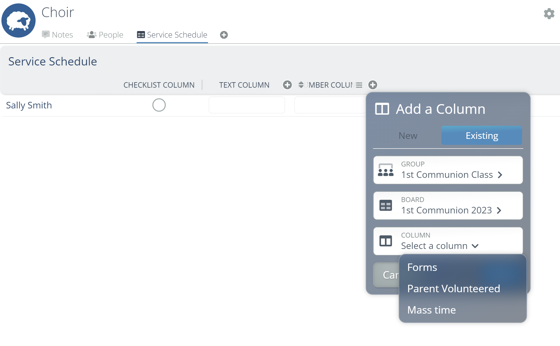Click the Board icon beside 1st Communion 2023
The width and height of the screenshot is (560, 346).
pos(386,205)
